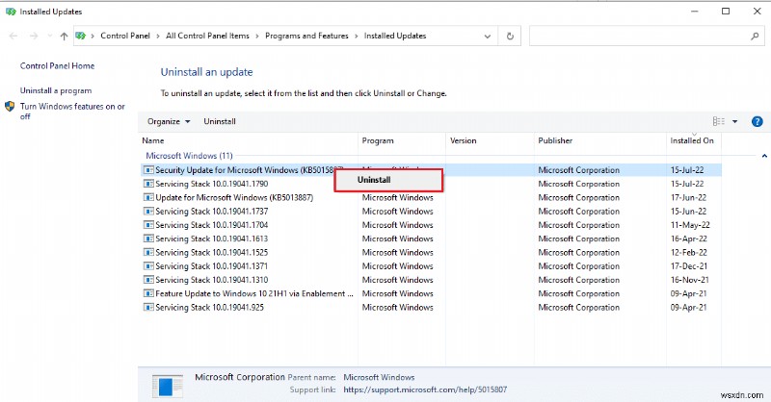Select Security Update KB5015807 row
771x402 pixels.
click(x=431, y=170)
